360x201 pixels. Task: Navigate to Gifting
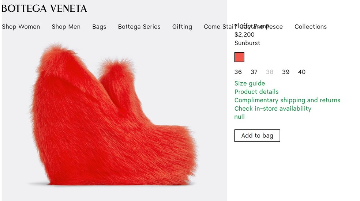182,27
